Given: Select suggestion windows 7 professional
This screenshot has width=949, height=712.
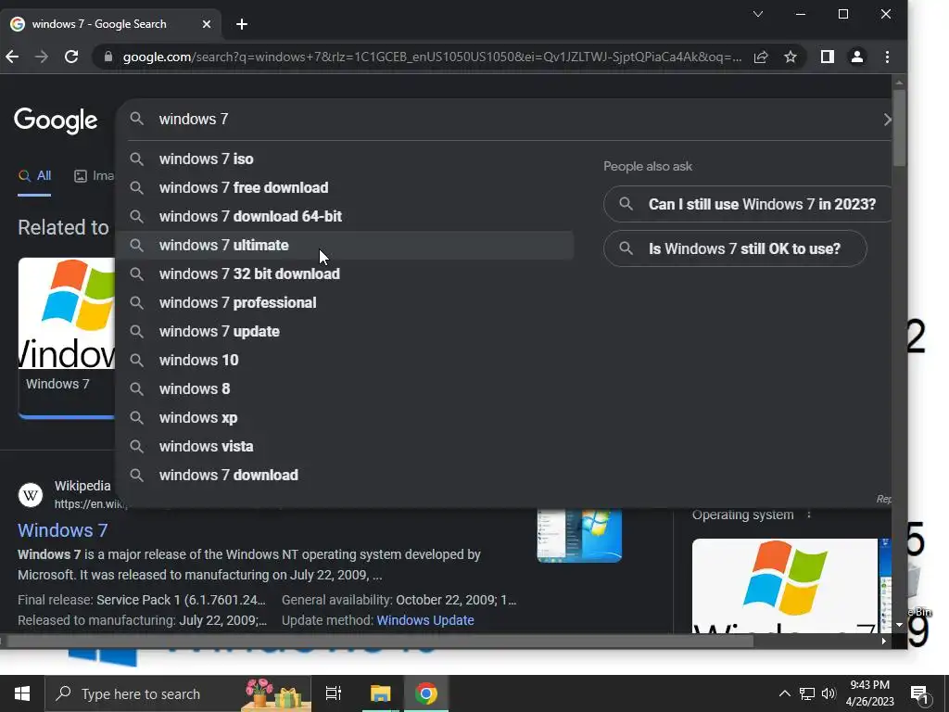Looking at the screenshot, I should [345, 303].
